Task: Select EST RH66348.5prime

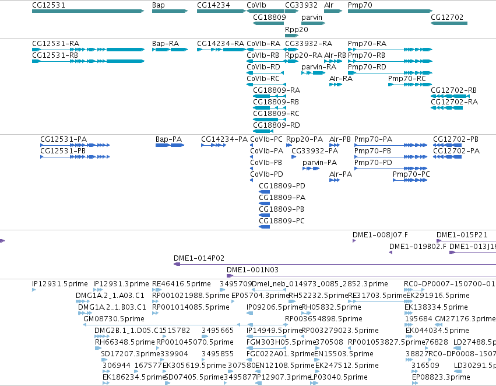Action: [x=98, y=348]
